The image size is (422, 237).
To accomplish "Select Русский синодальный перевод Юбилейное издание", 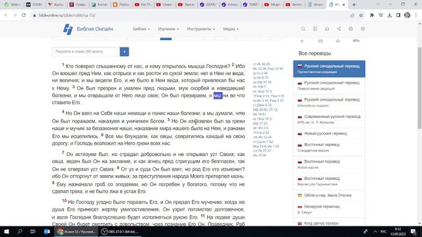I will pyautogui.click(x=329, y=103).
